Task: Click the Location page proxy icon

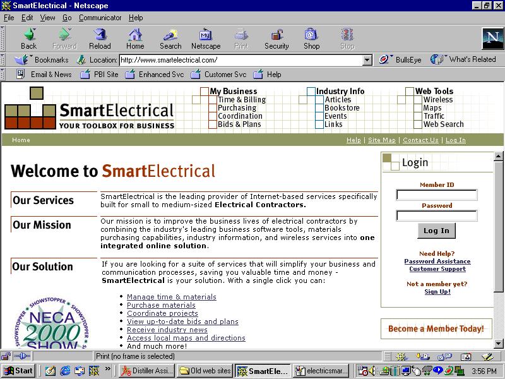Action: (81, 59)
